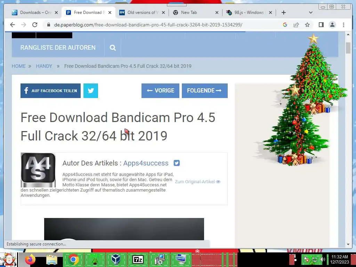Close the New Tab tab

pos(217,13)
